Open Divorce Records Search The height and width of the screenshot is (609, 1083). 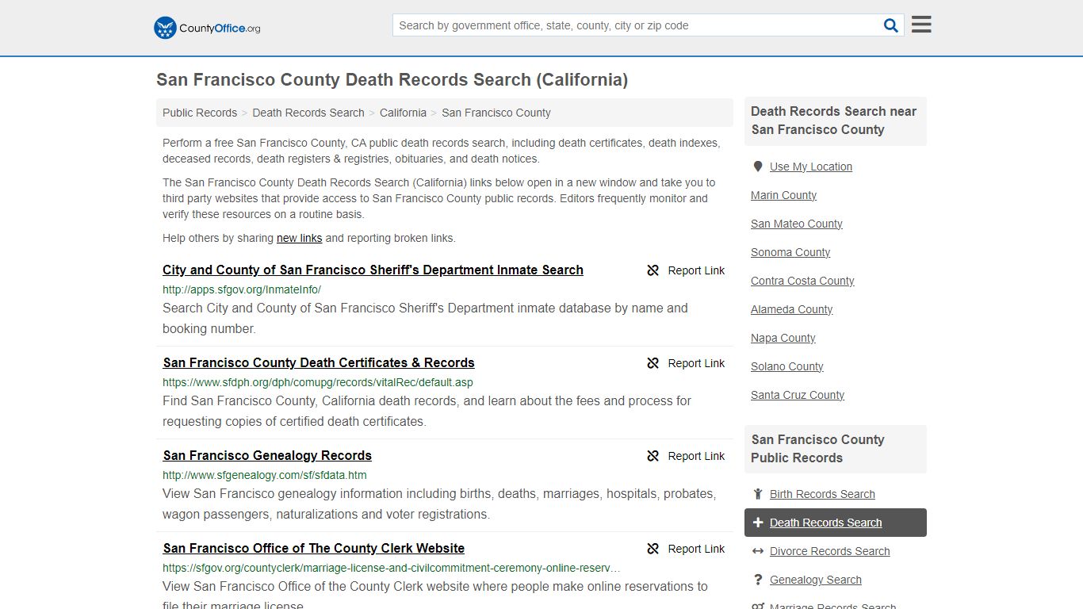pyautogui.click(x=829, y=551)
